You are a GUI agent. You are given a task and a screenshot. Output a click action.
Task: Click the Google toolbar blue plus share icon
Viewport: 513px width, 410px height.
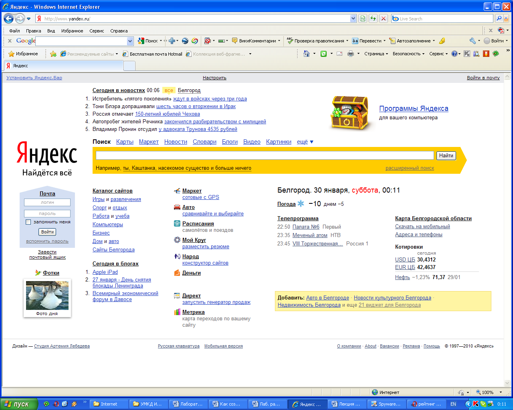(172, 41)
